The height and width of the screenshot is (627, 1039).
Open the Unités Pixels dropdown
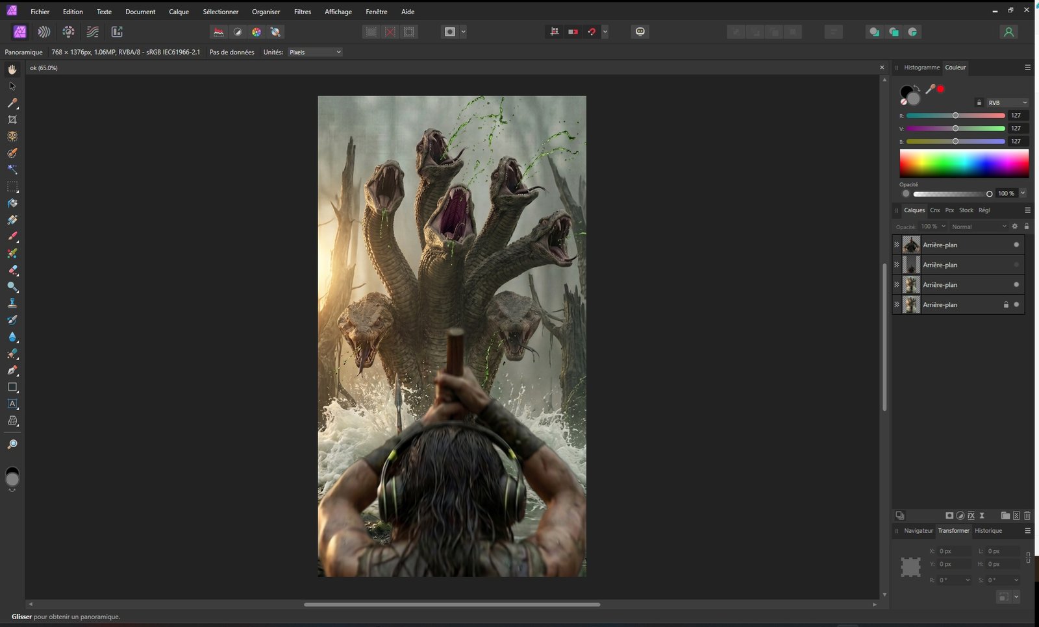coord(315,52)
